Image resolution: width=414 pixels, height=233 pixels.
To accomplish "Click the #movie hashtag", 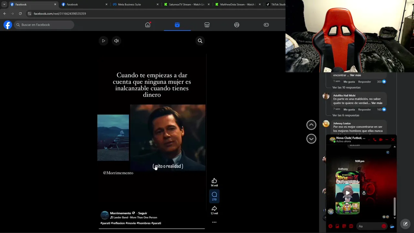I will pos(131,223).
